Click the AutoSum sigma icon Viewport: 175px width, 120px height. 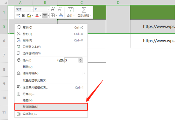[84, 10]
